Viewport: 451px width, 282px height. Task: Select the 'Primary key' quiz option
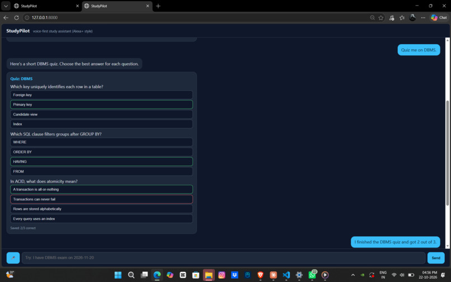point(101,105)
